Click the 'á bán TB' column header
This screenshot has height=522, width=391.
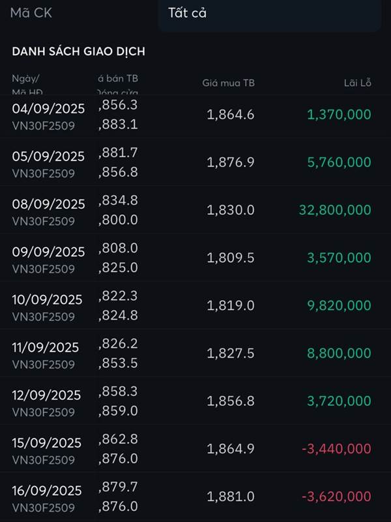pos(118,78)
